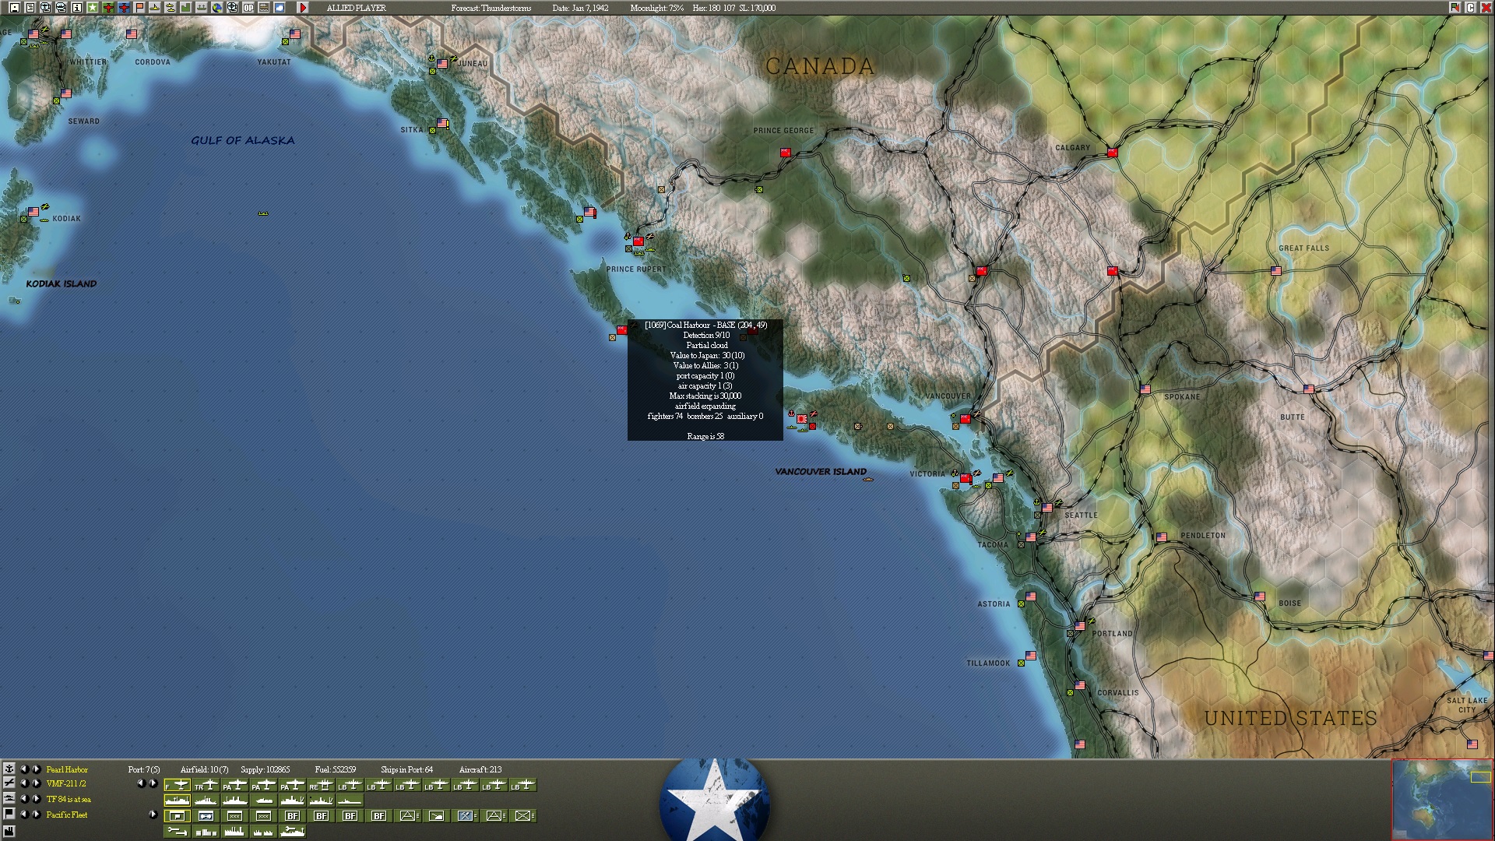Click the world minimap in the corner

(x=1441, y=799)
